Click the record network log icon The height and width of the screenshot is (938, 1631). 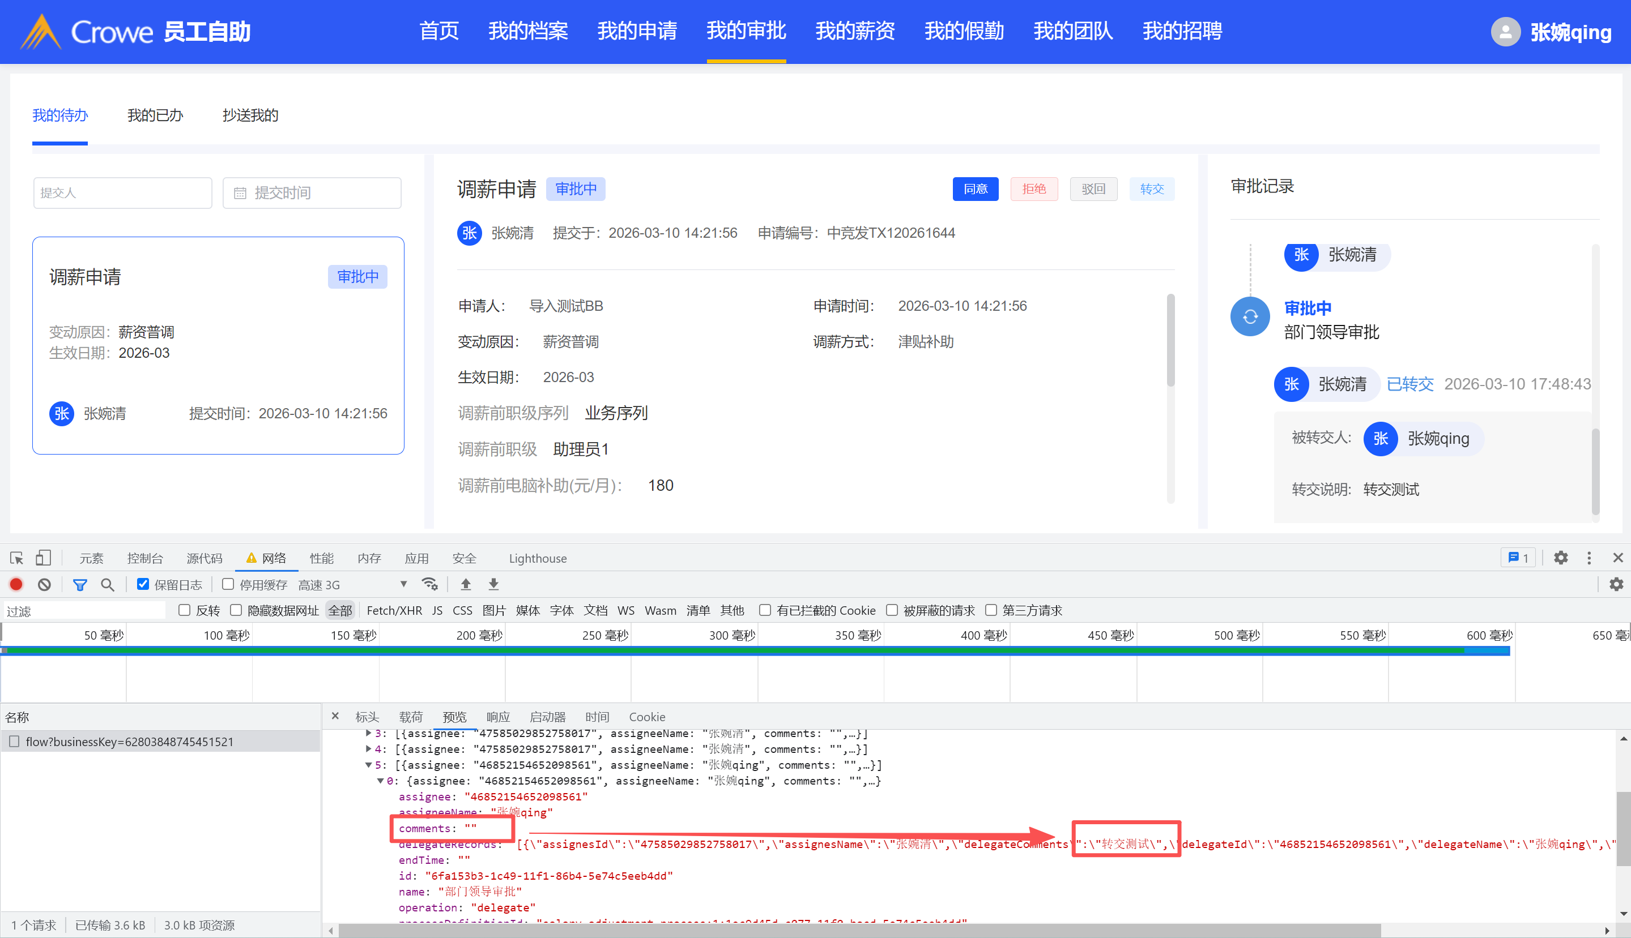[16, 584]
